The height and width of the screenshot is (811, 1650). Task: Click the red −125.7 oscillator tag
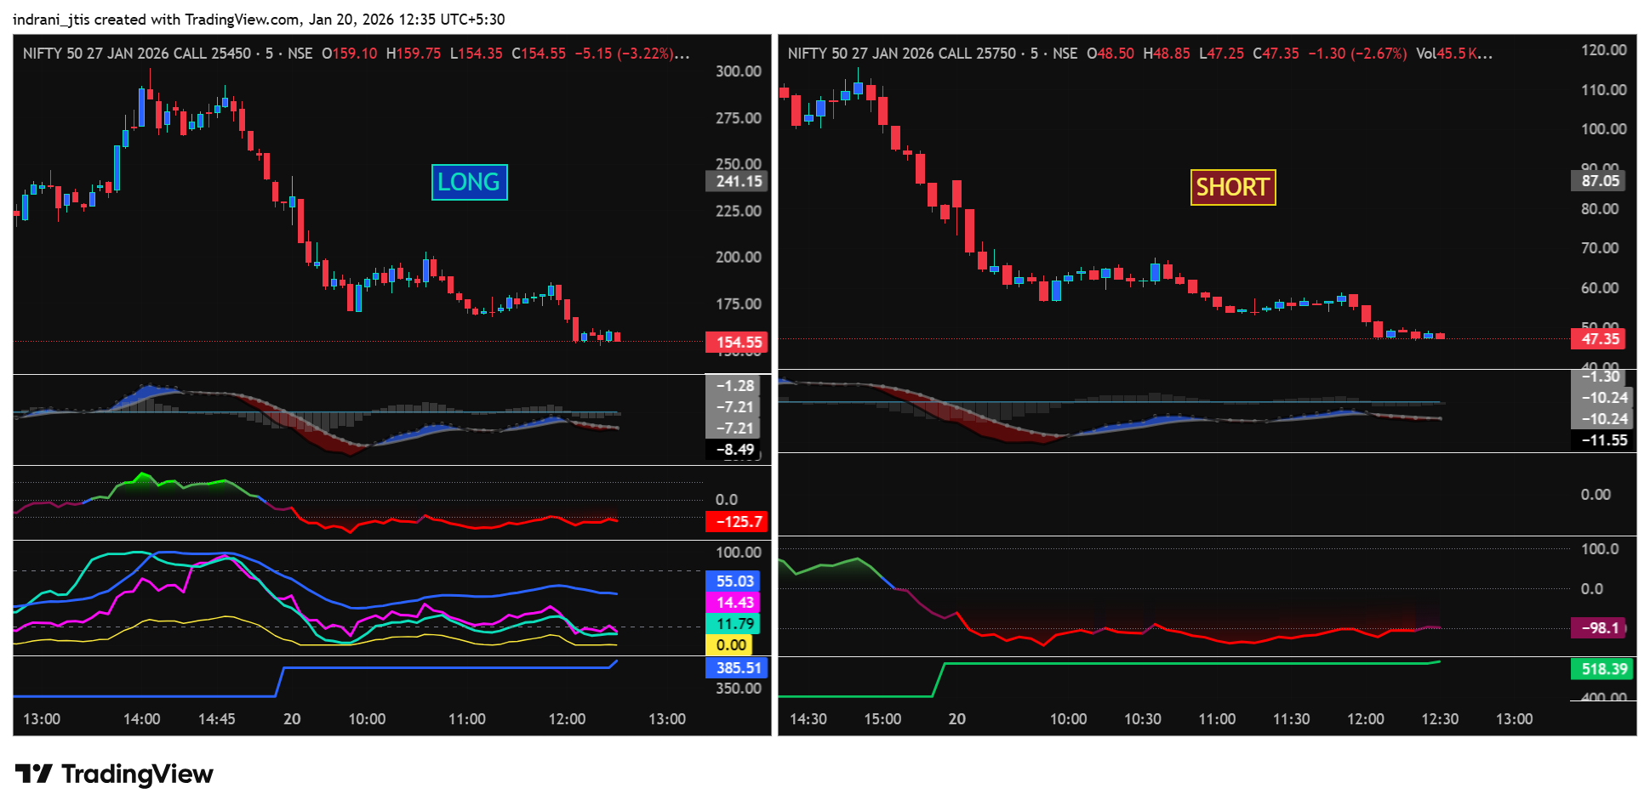pyautogui.click(x=737, y=521)
